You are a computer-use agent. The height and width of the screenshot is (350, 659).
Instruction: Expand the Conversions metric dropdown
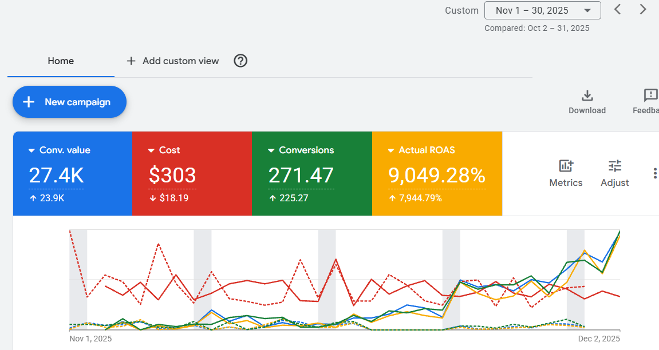pyautogui.click(x=271, y=150)
